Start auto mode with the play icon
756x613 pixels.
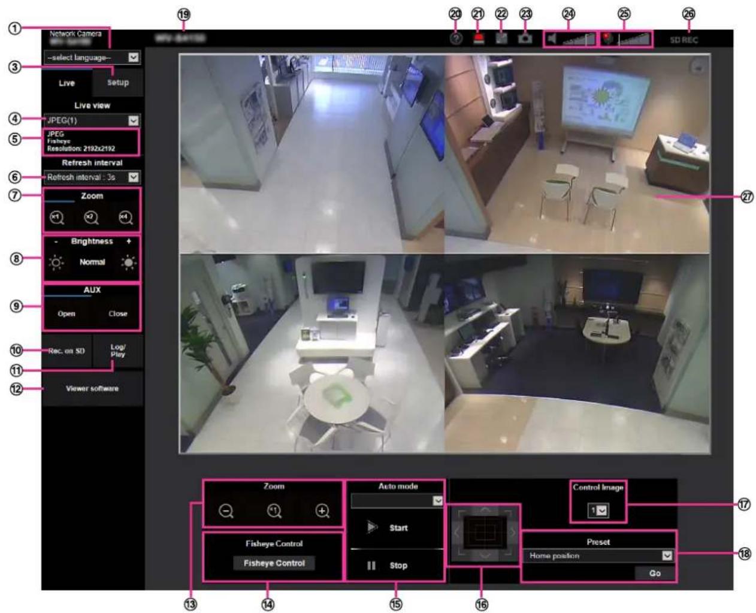(x=372, y=527)
